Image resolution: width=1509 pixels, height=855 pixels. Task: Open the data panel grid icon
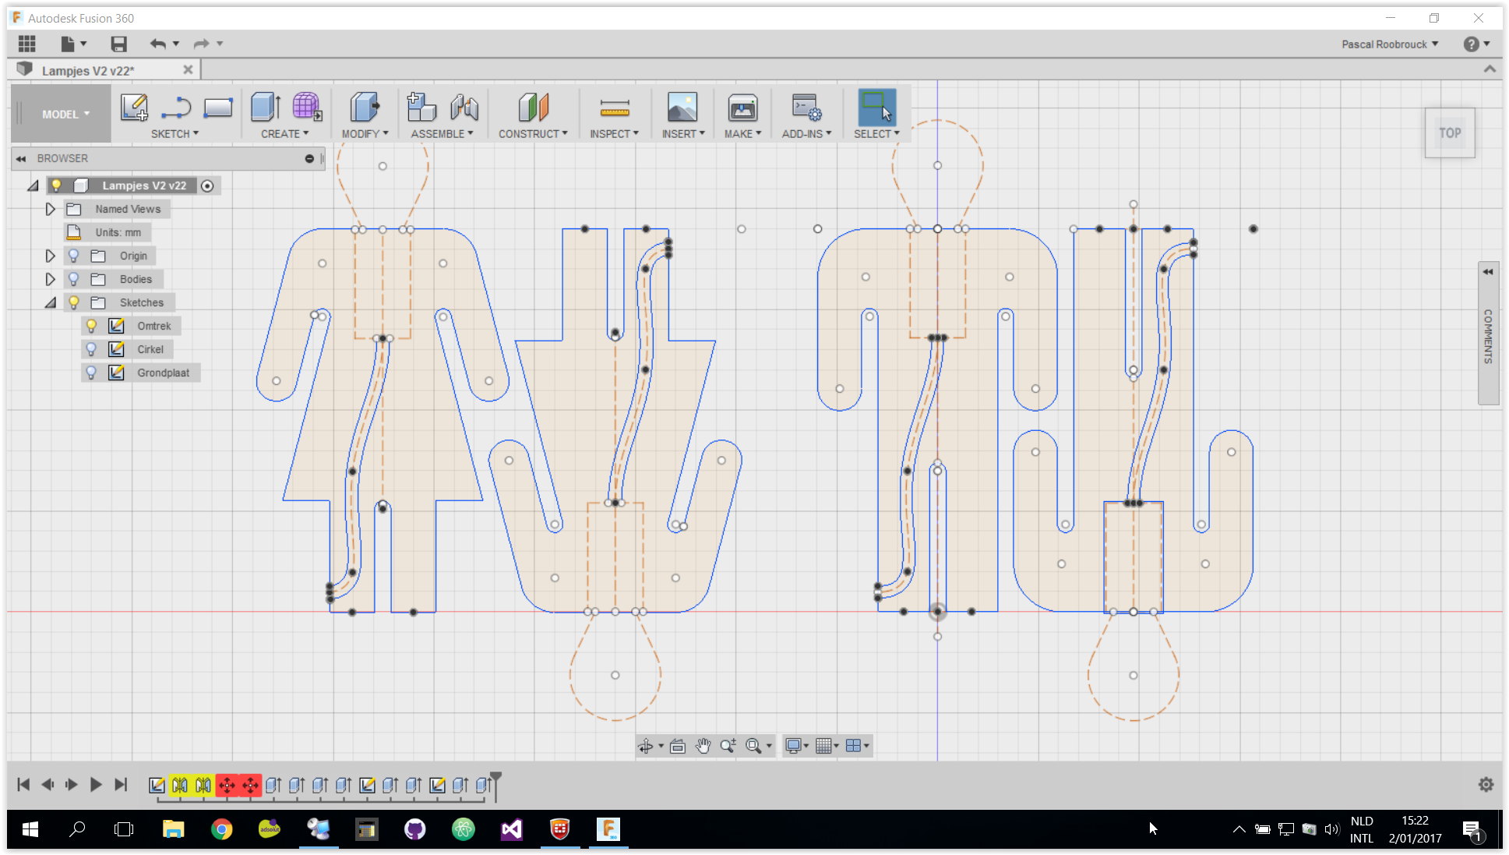point(27,44)
